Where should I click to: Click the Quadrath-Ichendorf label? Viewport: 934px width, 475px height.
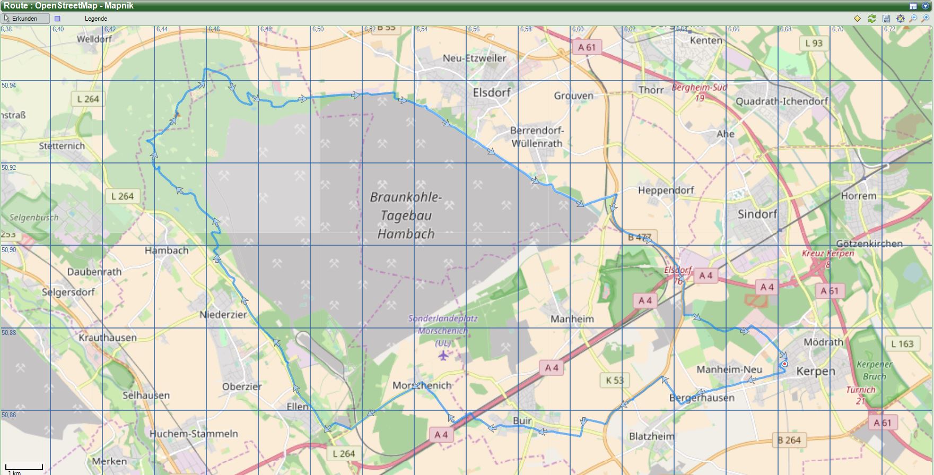[x=782, y=101]
